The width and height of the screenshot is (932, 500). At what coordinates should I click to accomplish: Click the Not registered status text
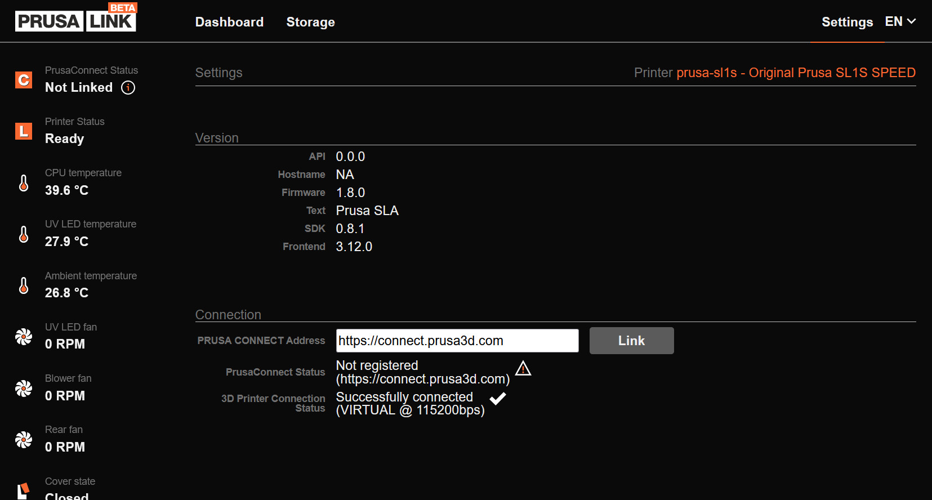(423, 372)
